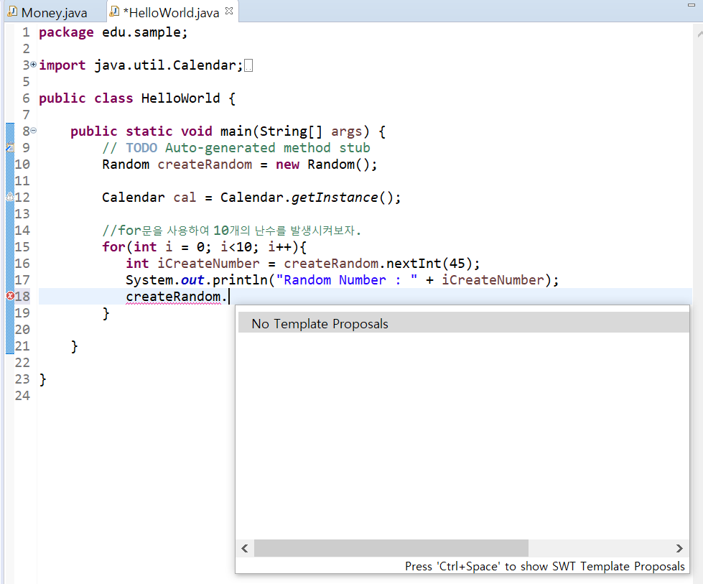Screen dimensions: 703x584
Task: Click the folded imports placeholder box after Calendar
Action: (248, 66)
